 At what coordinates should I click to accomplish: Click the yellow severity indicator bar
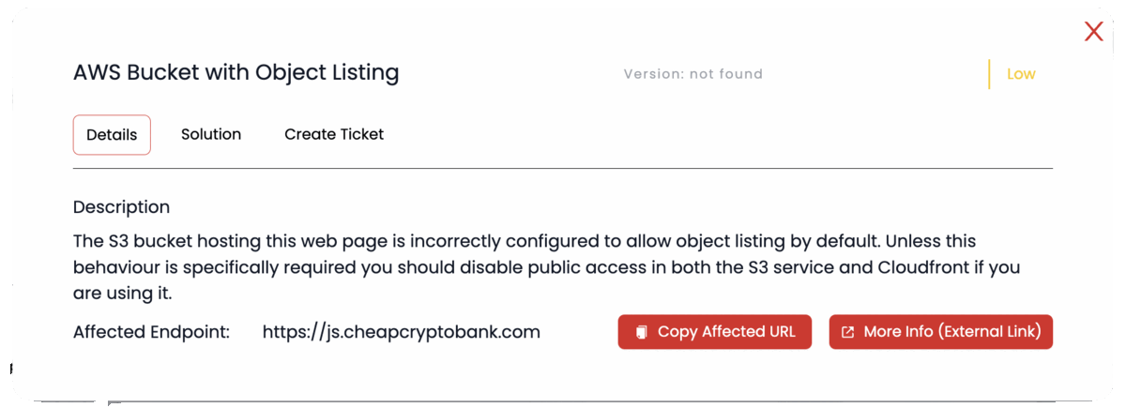[989, 74]
